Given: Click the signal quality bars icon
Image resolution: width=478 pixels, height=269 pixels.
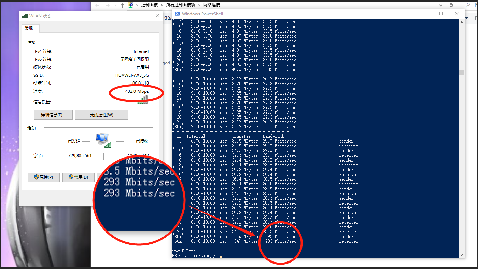Looking at the screenshot, I should (x=143, y=100).
